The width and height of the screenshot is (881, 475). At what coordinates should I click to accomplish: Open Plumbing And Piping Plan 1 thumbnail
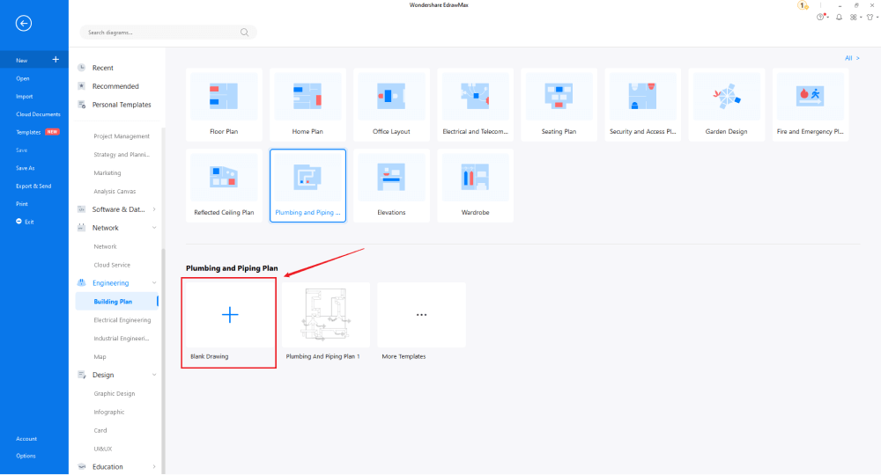322,315
